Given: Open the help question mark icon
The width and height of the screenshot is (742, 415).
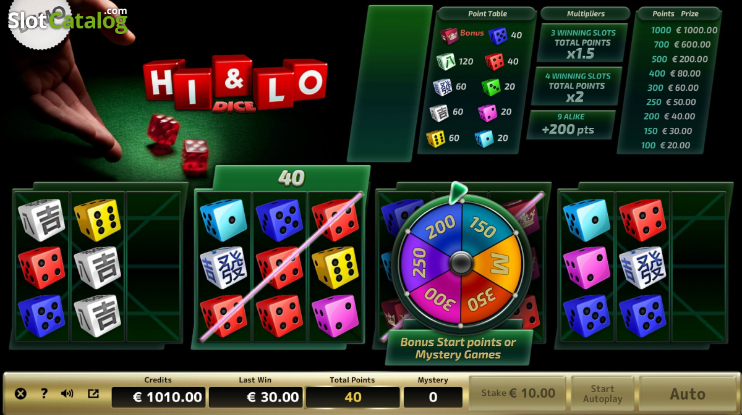Looking at the screenshot, I should (44, 393).
